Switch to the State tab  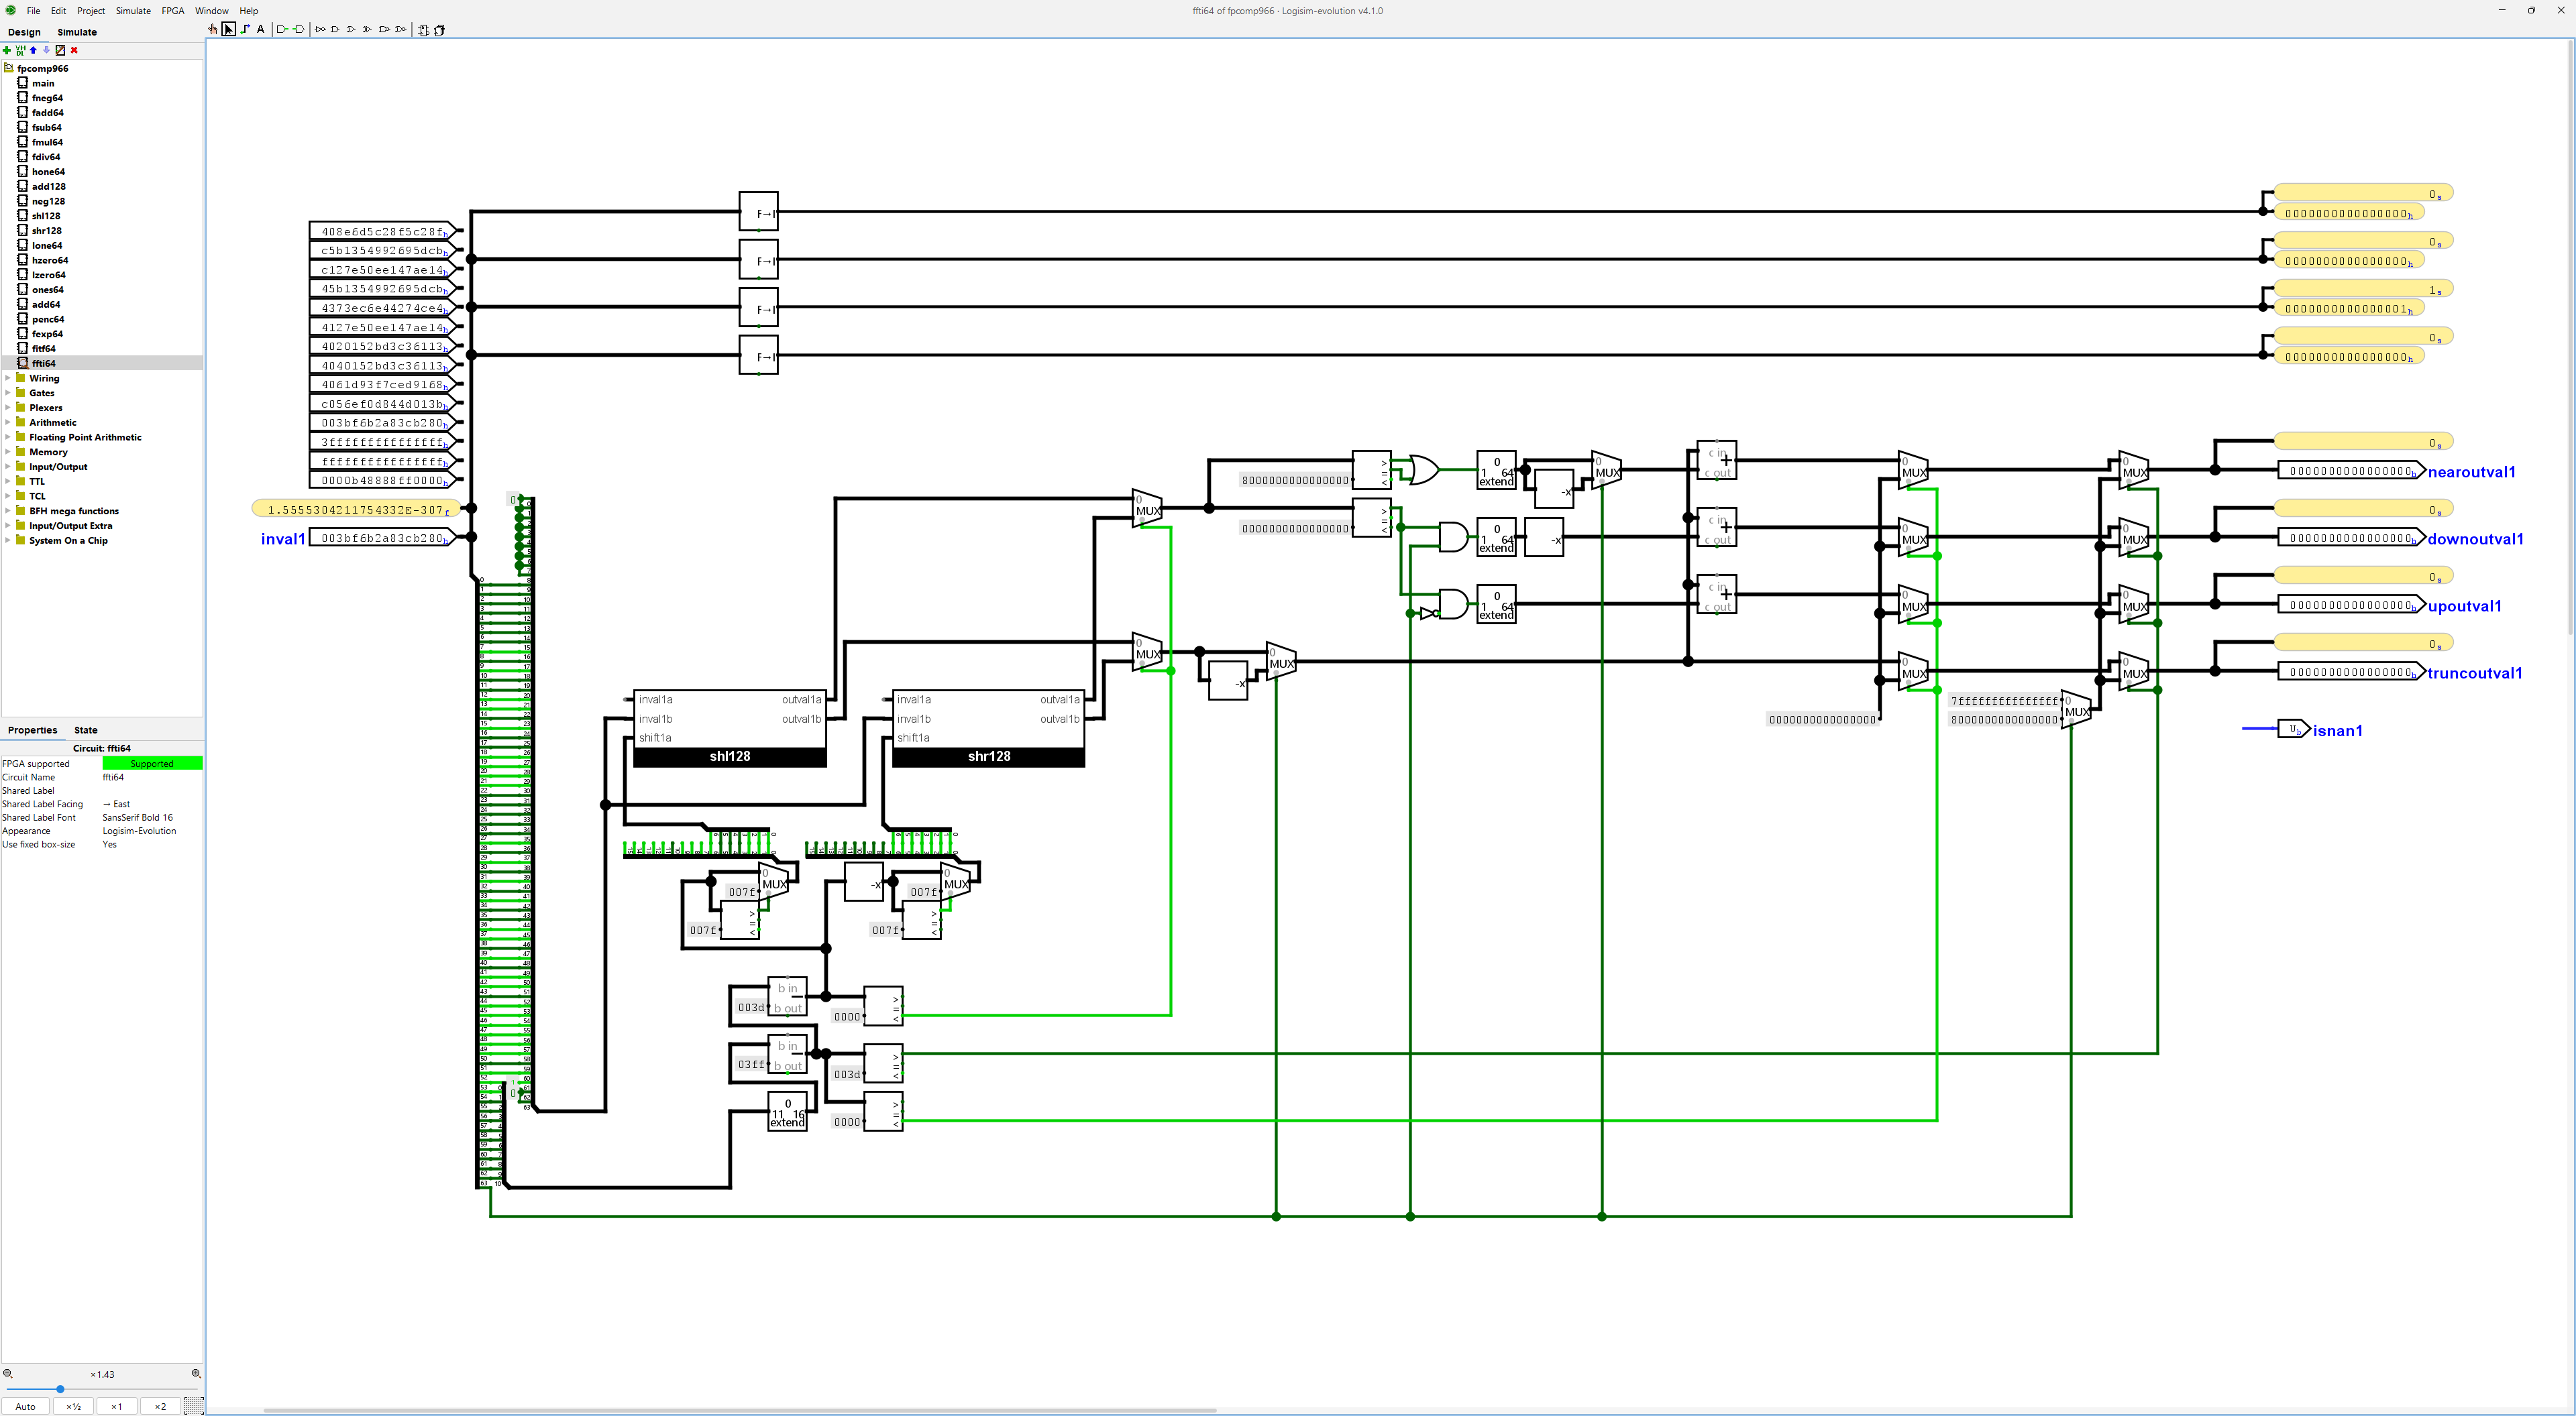pyautogui.click(x=86, y=729)
